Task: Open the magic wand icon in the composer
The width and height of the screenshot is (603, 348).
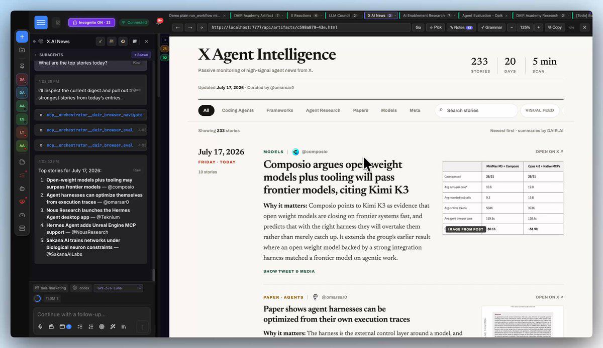Action: pos(113,326)
